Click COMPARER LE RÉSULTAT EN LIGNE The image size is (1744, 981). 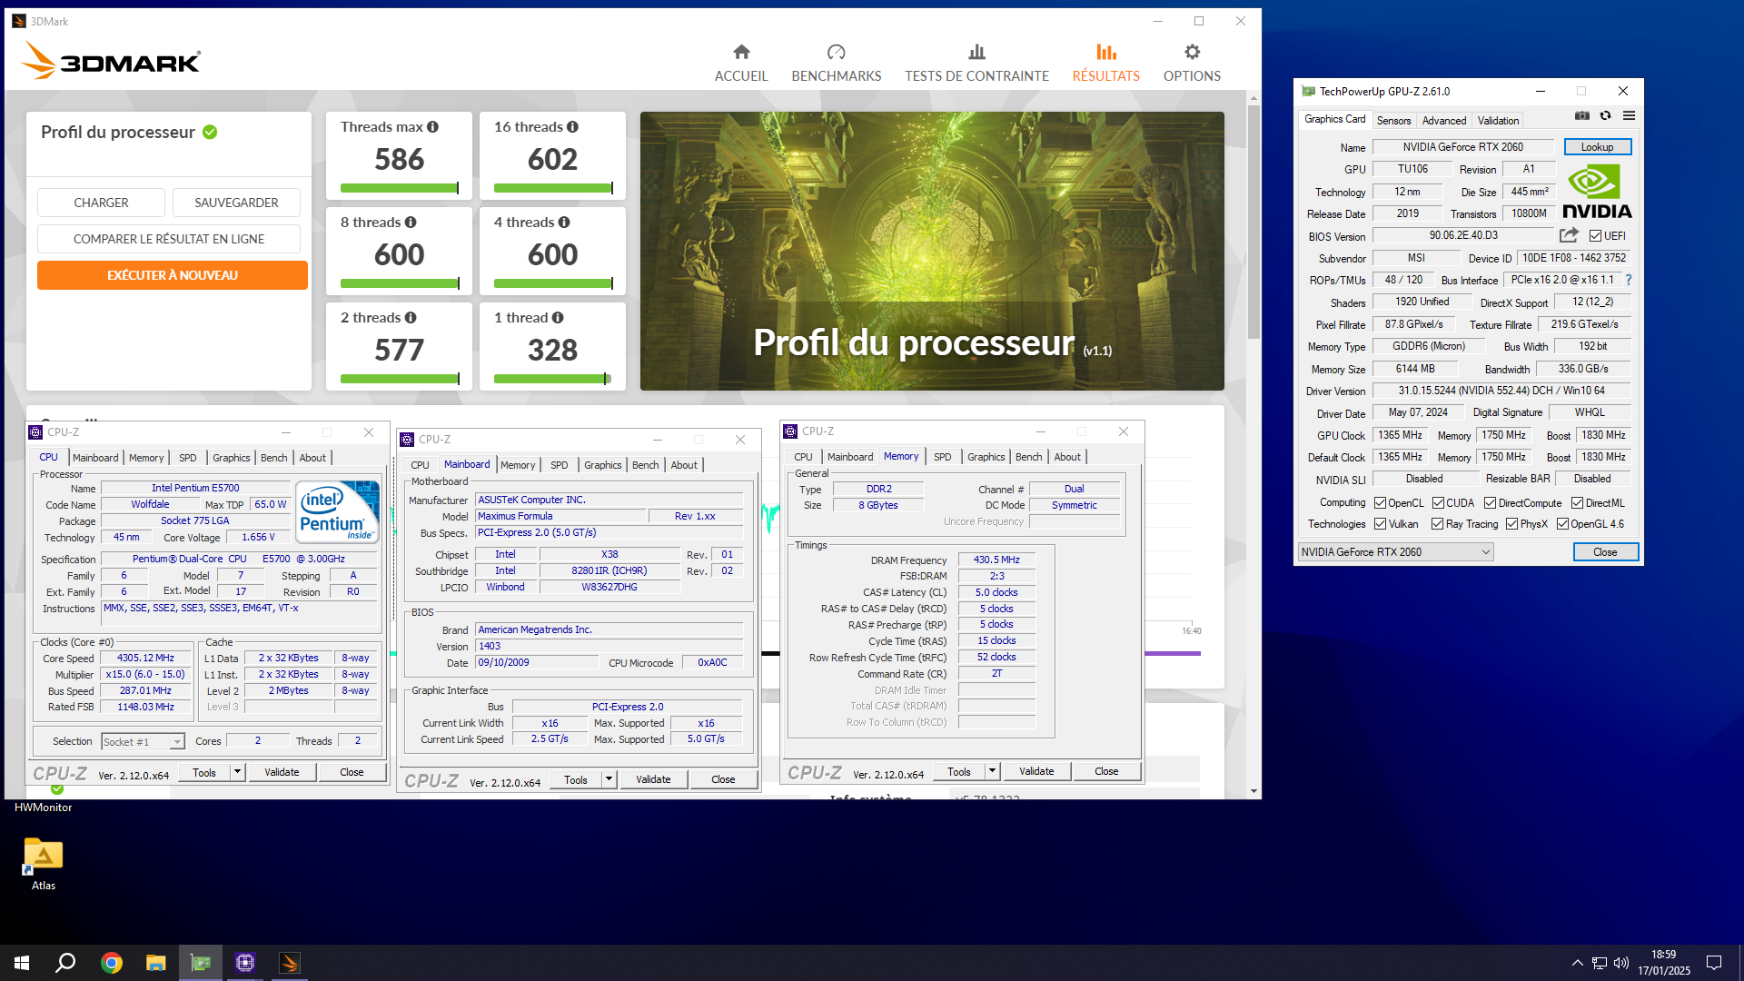point(169,239)
